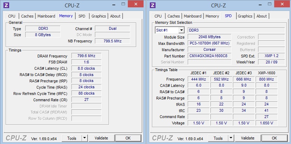Click the CPU-Z app icon in the left window title bar
Screen dimensions: 291x144
[x=6, y=5]
